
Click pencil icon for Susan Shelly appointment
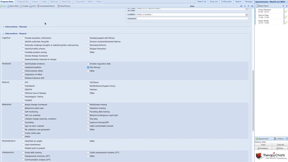286,22
